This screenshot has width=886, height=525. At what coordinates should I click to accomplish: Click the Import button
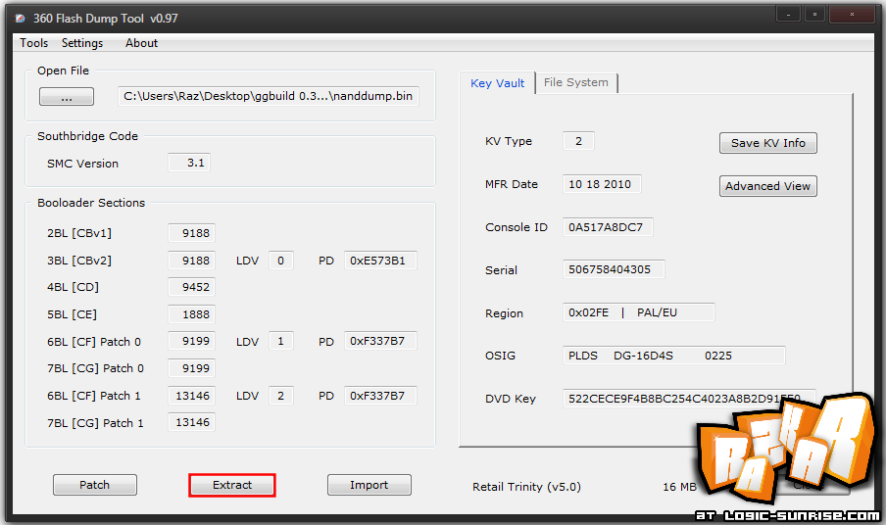(369, 485)
